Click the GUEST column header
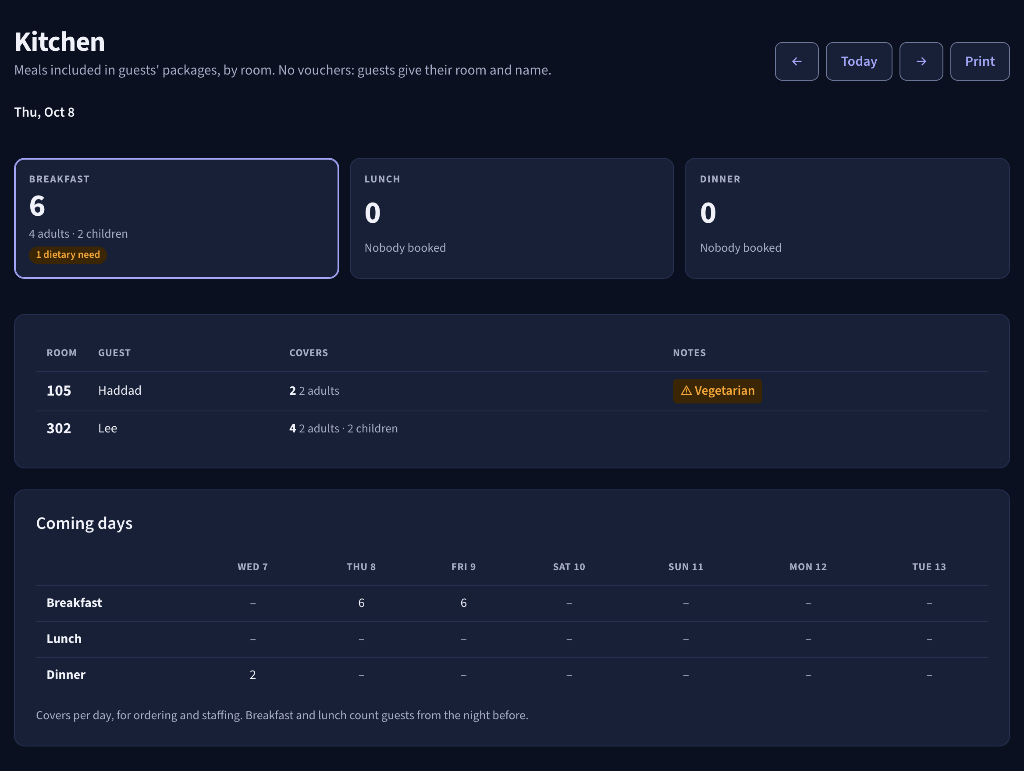The image size is (1024, 771). (x=114, y=353)
